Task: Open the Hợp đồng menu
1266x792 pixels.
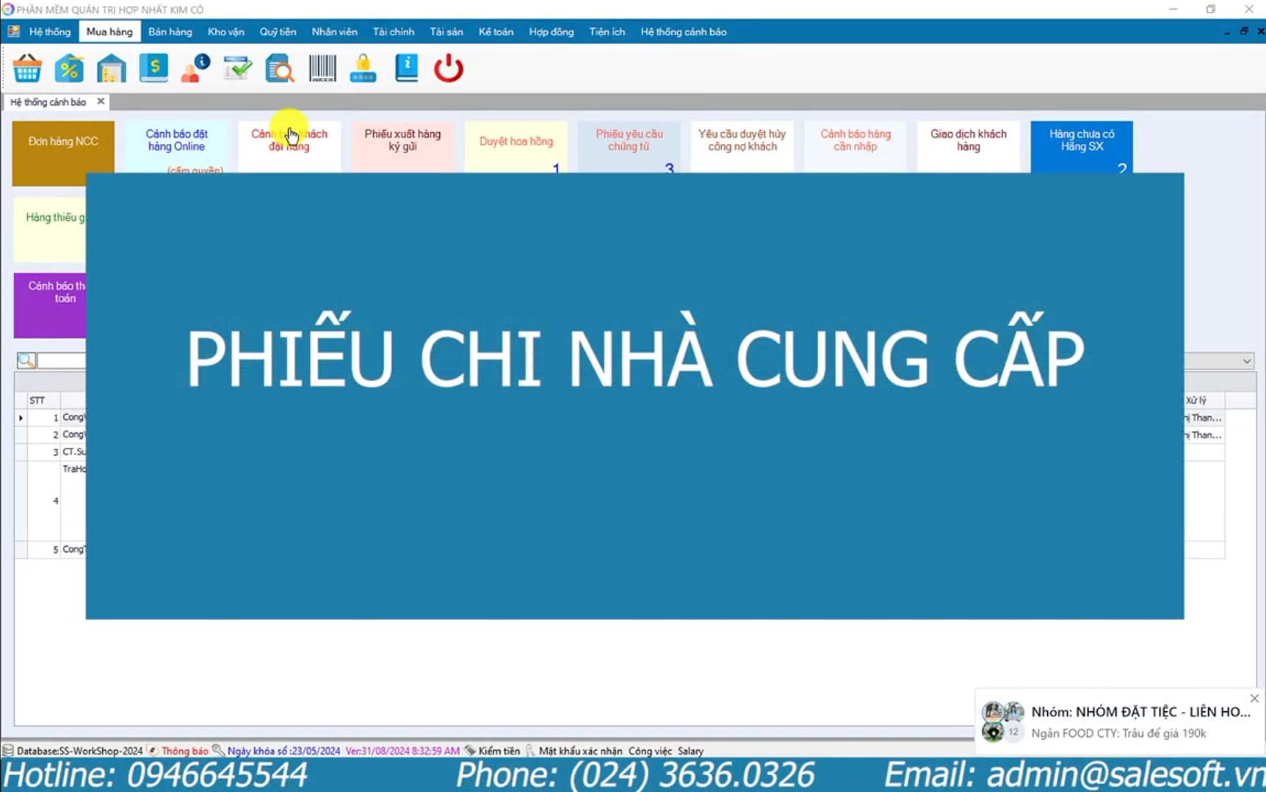Action: pos(551,32)
